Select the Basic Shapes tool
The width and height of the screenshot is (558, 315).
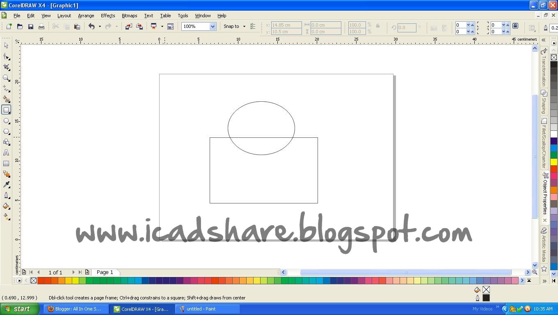tap(6, 142)
